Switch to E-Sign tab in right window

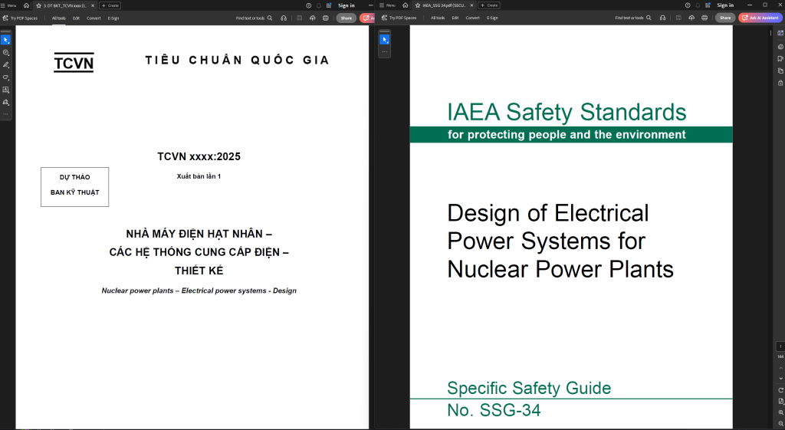(x=492, y=18)
